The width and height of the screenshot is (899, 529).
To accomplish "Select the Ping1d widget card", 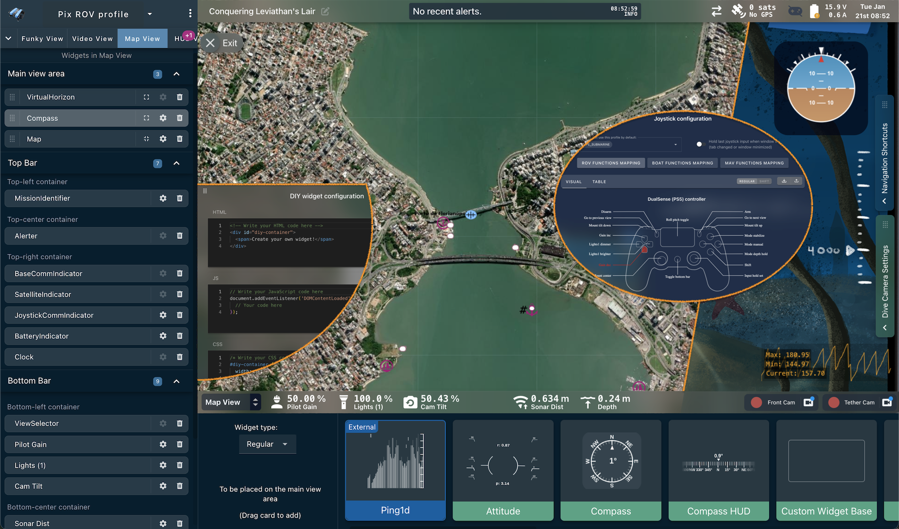I will tap(395, 470).
